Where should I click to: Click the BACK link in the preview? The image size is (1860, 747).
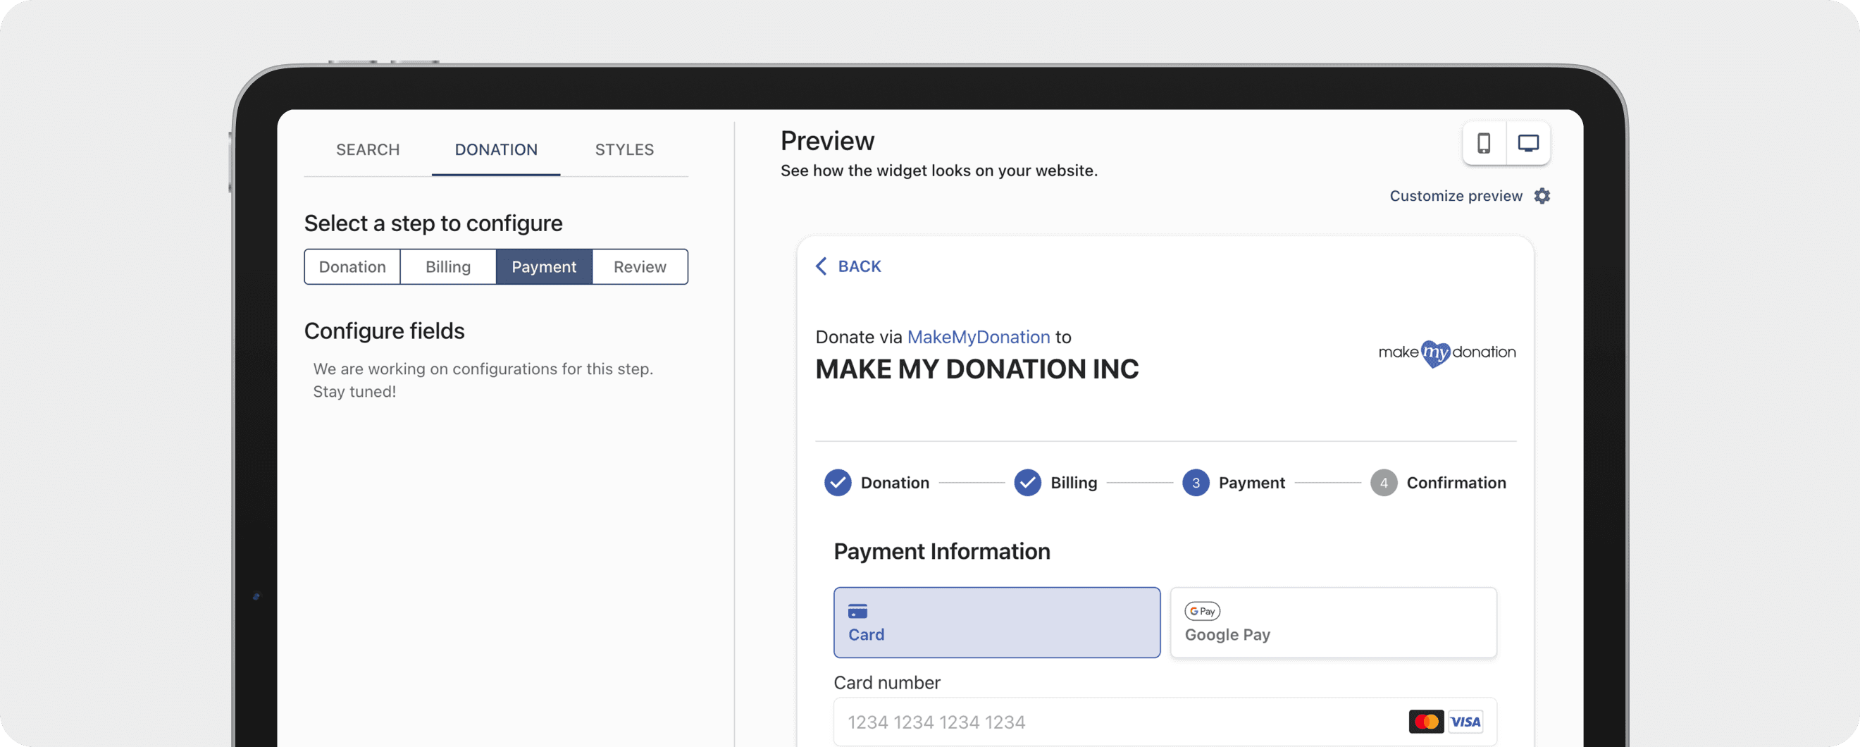[860, 266]
